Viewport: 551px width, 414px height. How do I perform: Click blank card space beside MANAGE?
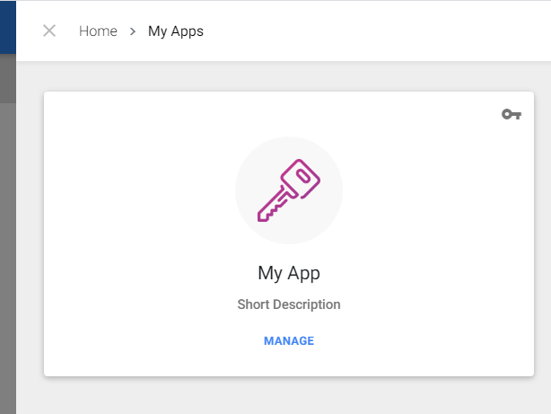(422, 341)
